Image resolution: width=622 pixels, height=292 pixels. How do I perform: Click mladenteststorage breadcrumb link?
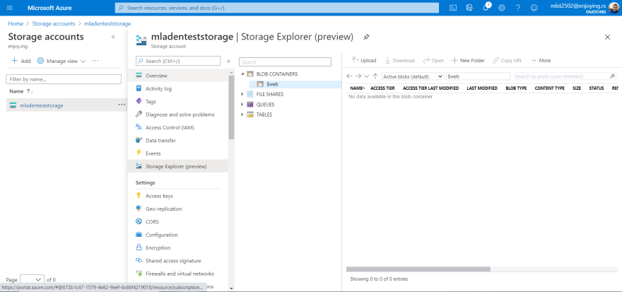click(107, 23)
